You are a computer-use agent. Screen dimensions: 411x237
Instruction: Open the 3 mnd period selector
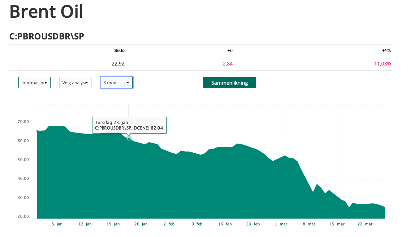(117, 82)
